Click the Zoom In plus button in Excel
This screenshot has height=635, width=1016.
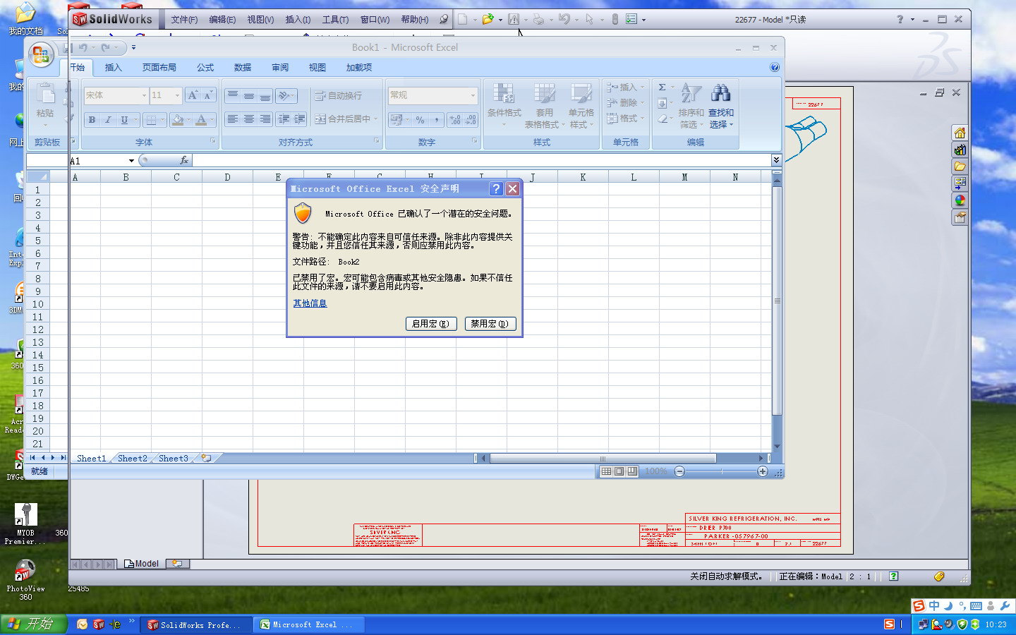[x=763, y=471]
